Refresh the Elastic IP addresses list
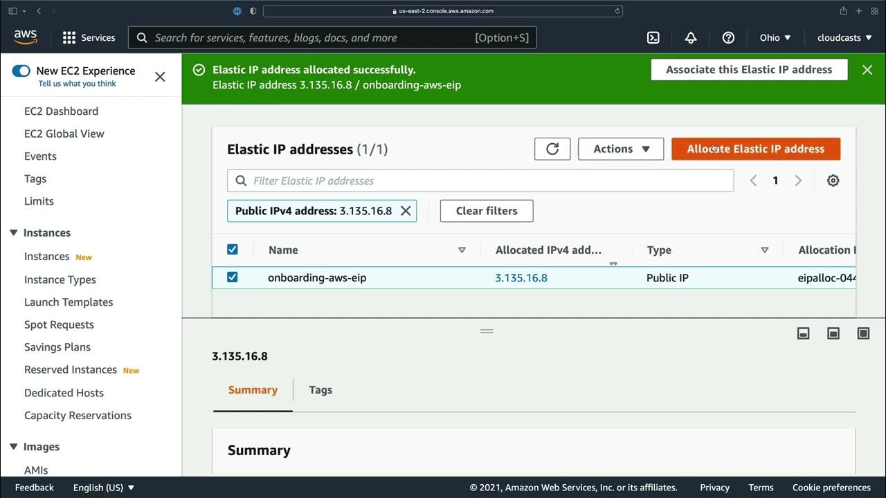886x498 pixels. (552, 149)
